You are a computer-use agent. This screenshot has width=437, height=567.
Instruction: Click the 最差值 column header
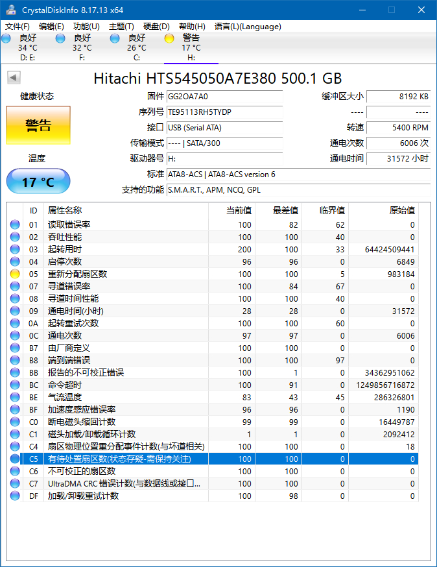tap(278, 210)
